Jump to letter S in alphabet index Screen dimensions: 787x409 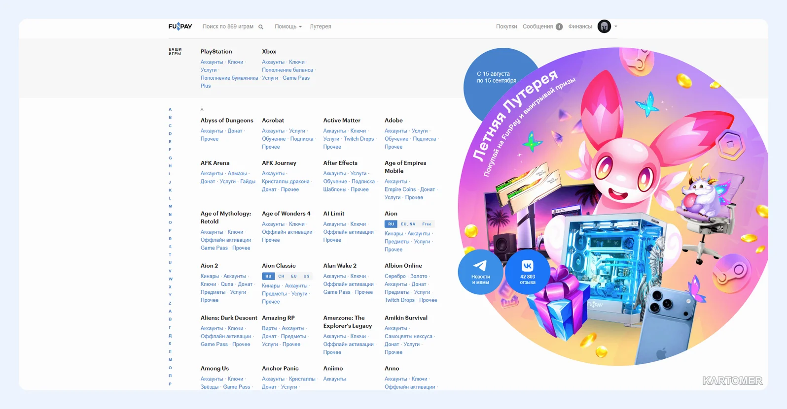pyautogui.click(x=170, y=247)
